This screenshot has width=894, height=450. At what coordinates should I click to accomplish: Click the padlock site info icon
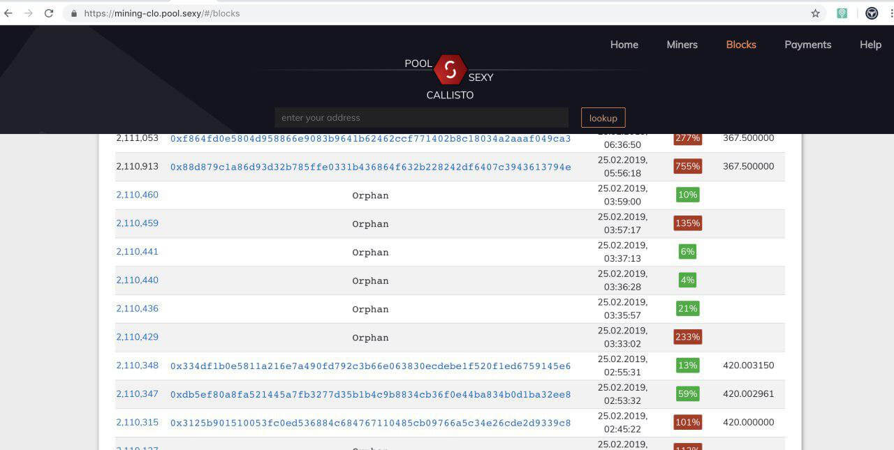pyautogui.click(x=74, y=13)
